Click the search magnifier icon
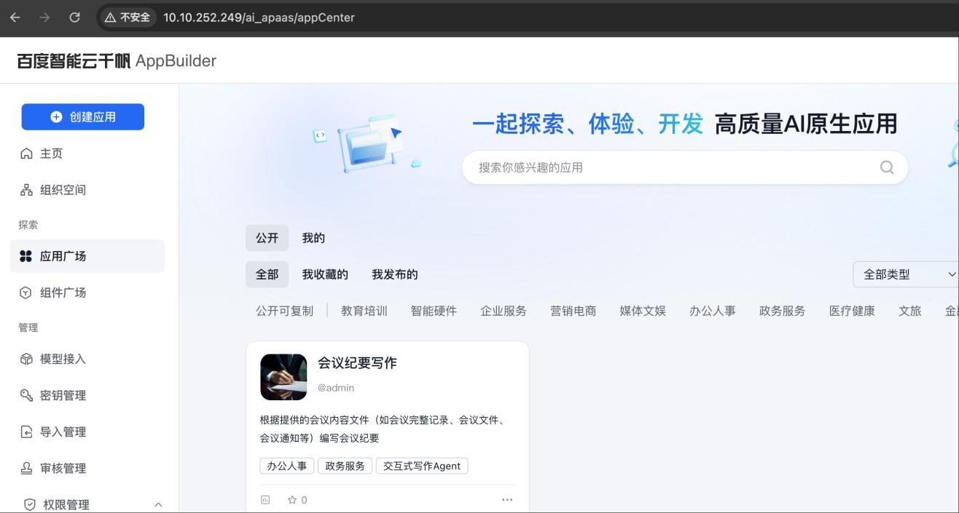Screen dimensions: 959x513 (x=886, y=167)
